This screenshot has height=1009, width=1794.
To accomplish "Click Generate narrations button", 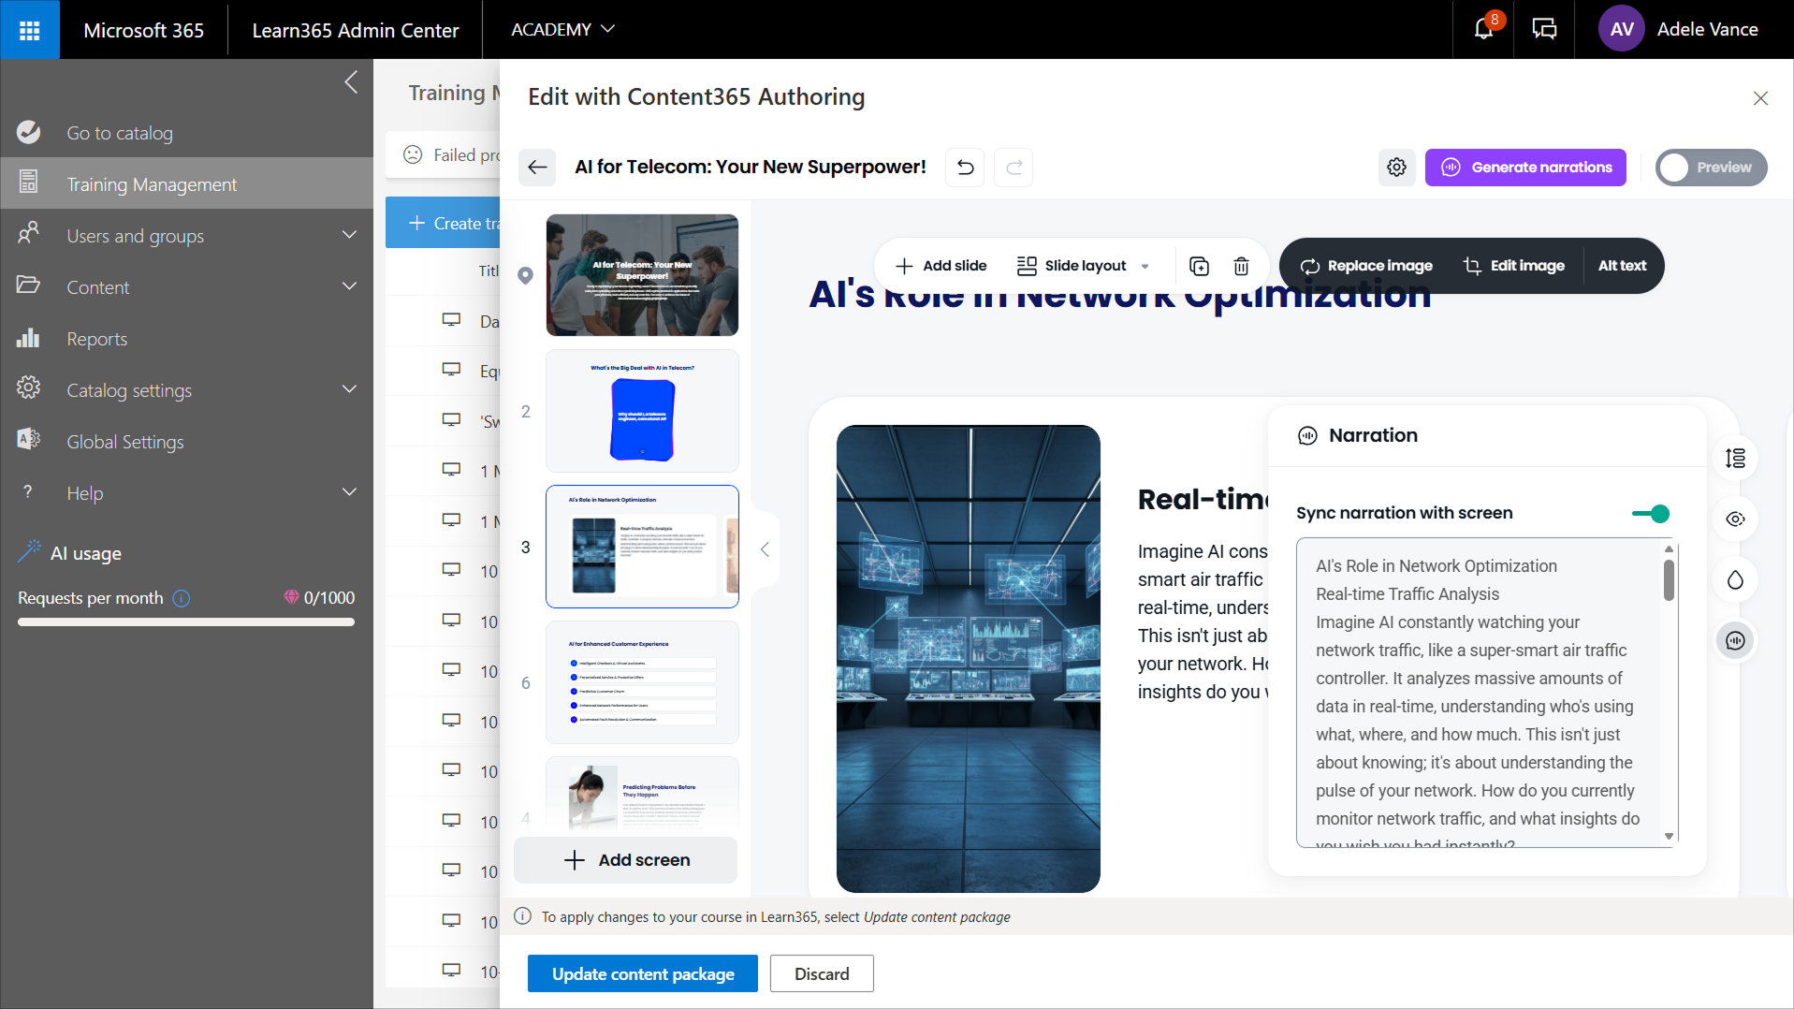I will 1524,168.
